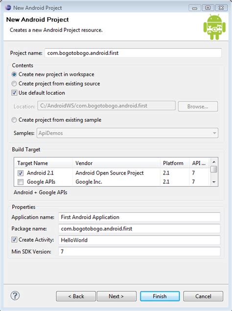Click the build target scroll down arrow
The width and height of the screenshot is (232, 311).
(x=214, y=182)
